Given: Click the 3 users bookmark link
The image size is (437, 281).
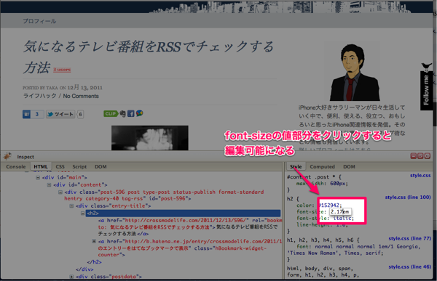Looking at the screenshot, I should click(x=62, y=70).
